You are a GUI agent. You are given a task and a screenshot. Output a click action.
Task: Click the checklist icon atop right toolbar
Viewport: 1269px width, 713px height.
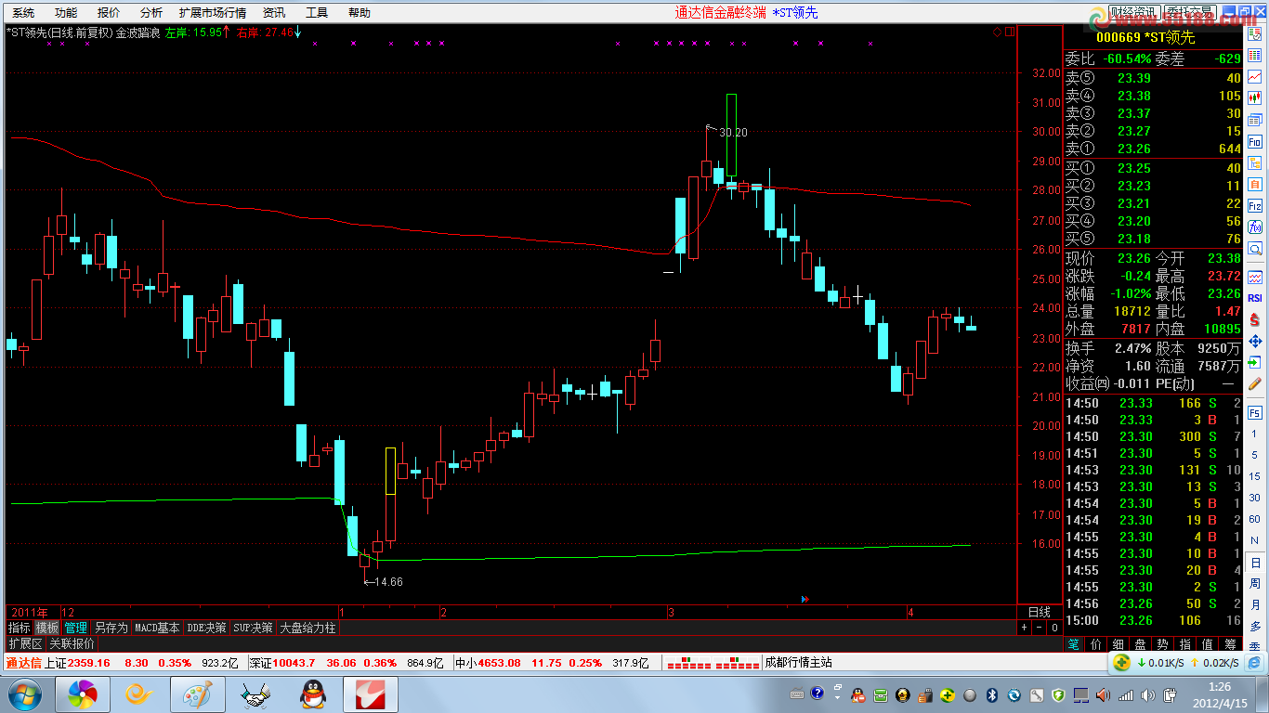click(x=1255, y=36)
